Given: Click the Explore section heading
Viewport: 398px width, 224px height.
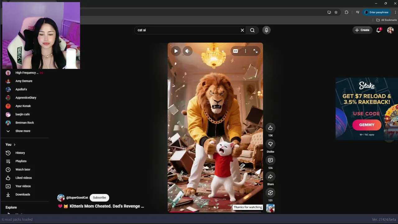Looking at the screenshot, I should point(11,208).
